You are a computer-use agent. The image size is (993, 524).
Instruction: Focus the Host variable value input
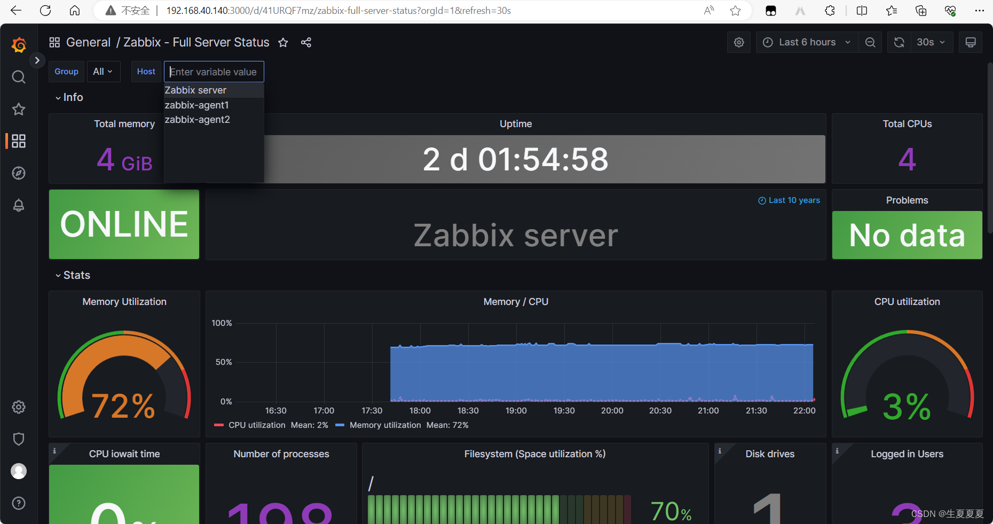tap(214, 72)
